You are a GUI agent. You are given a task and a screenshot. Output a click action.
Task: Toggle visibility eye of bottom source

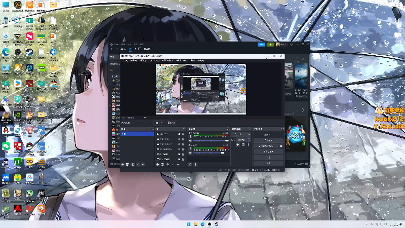click(x=179, y=159)
